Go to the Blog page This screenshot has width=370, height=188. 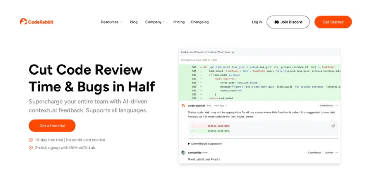[134, 22]
